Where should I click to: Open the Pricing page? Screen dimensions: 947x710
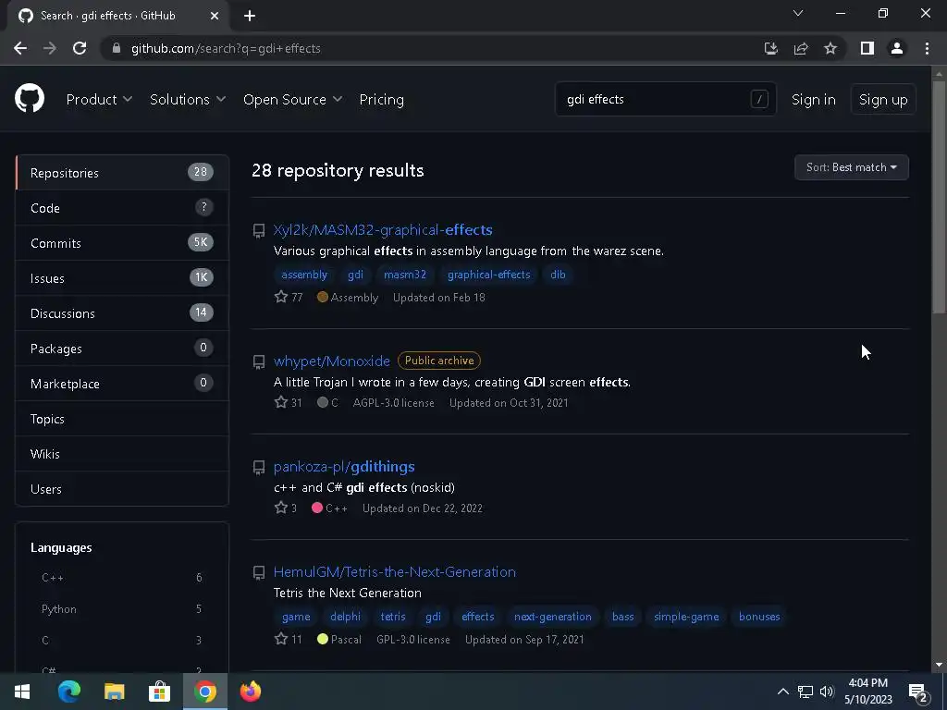coord(381,100)
